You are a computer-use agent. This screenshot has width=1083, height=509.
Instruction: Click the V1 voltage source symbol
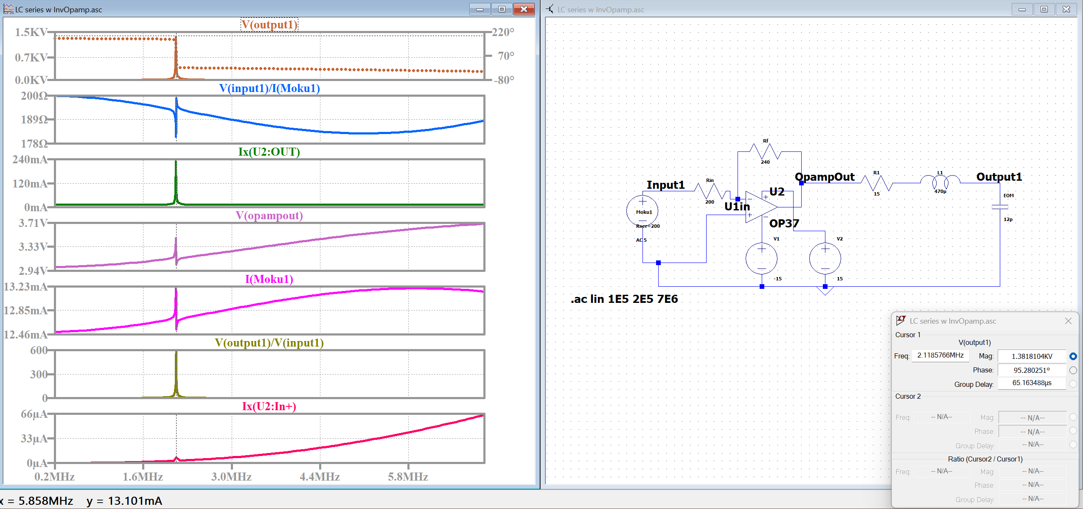click(761, 258)
